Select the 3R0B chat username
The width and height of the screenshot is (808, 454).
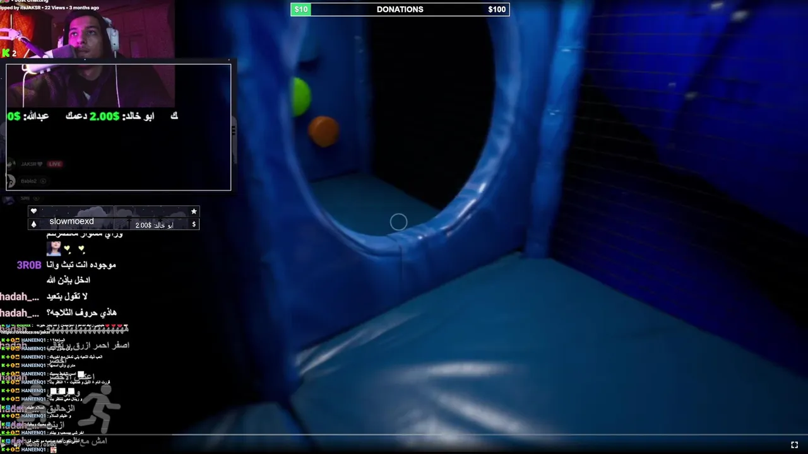click(x=29, y=265)
